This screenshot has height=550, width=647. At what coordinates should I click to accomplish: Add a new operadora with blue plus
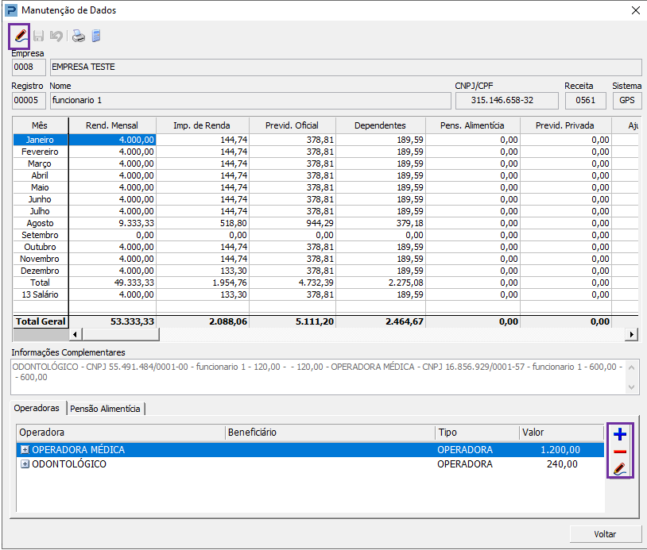click(620, 434)
